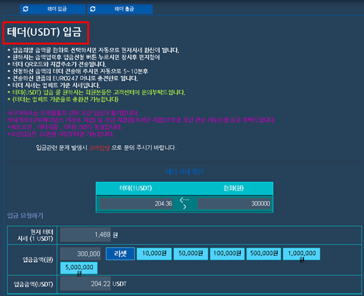Click the 500,000원 amount button
Image resolution: width=364 pixels, height=296 pixels.
click(264, 254)
